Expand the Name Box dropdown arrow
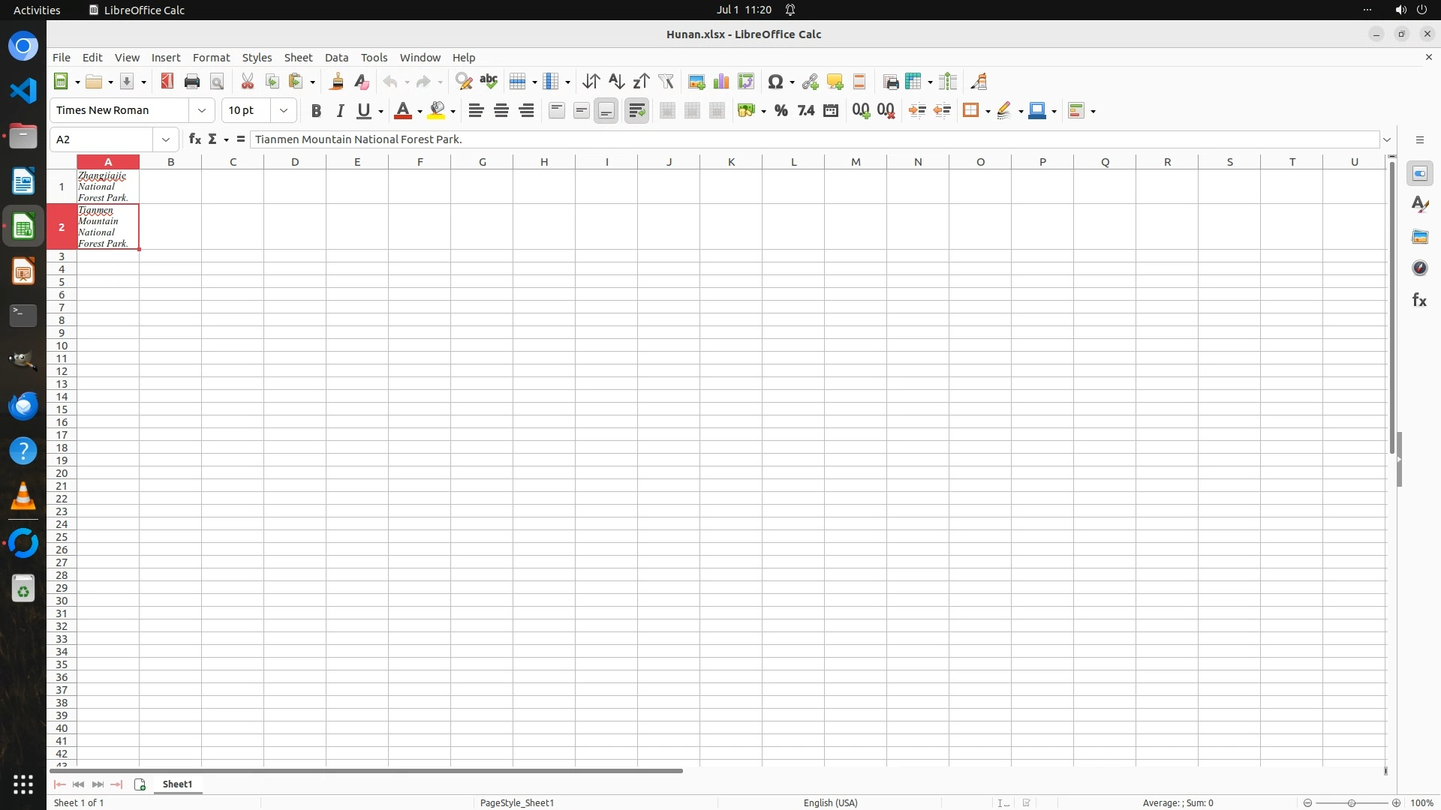Viewport: 1441px width, 810px height. (x=166, y=139)
